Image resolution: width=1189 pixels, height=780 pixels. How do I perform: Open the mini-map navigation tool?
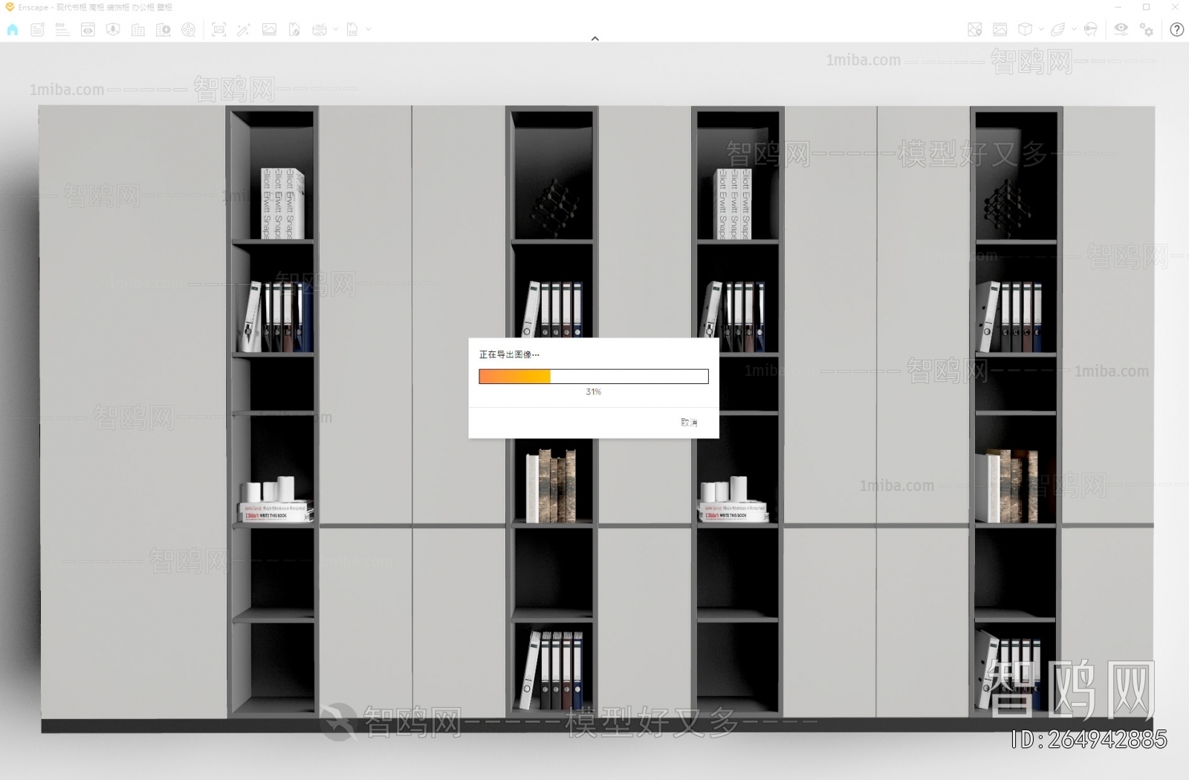[974, 30]
